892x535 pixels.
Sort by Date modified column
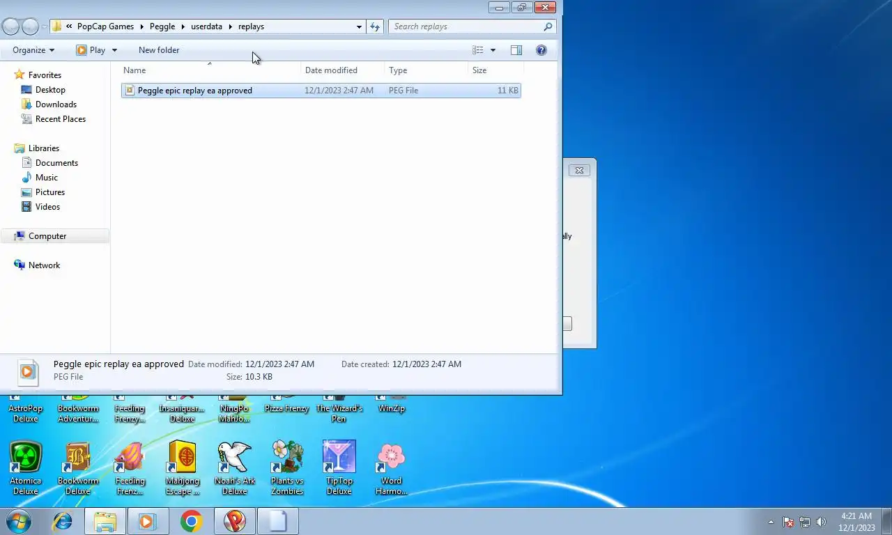(x=343, y=70)
